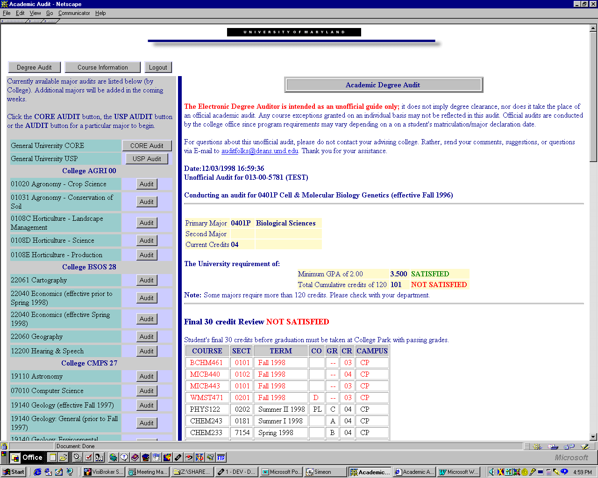Click the yellow circled G icon in system tray
Image resolution: width=598 pixels, height=478 pixels.
[x=525, y=472]
